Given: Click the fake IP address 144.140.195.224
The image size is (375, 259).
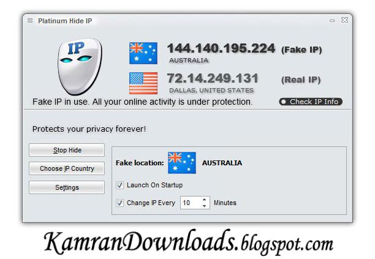Looking at the screenshot, I should (x=221, y=48).
